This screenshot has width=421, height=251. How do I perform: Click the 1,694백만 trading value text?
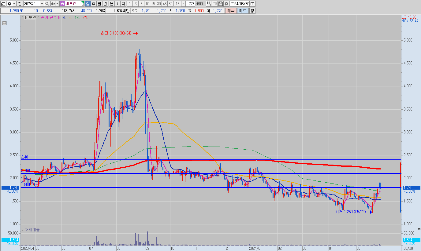coord(121,11)
